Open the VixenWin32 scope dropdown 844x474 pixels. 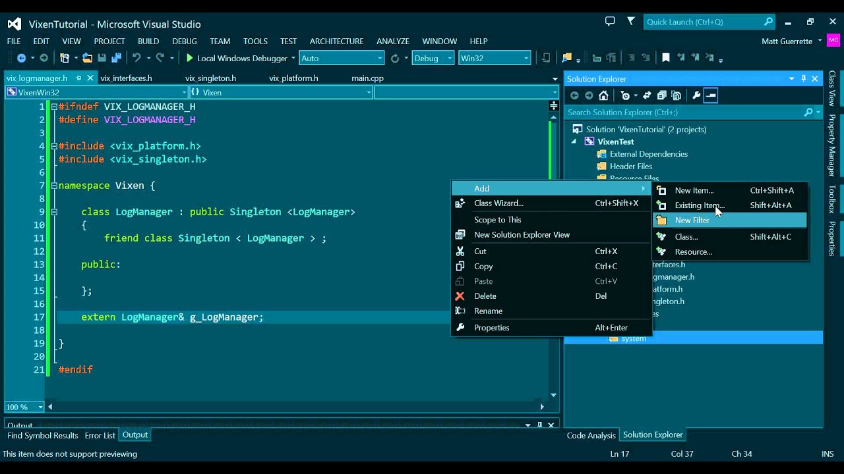tap(96, 92)
